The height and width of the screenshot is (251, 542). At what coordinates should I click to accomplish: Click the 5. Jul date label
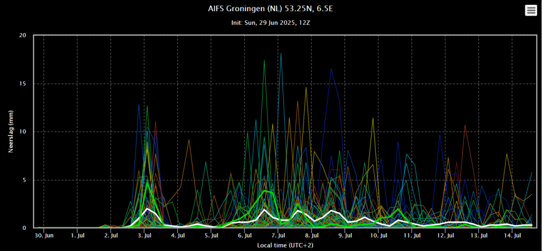point(212,236)
